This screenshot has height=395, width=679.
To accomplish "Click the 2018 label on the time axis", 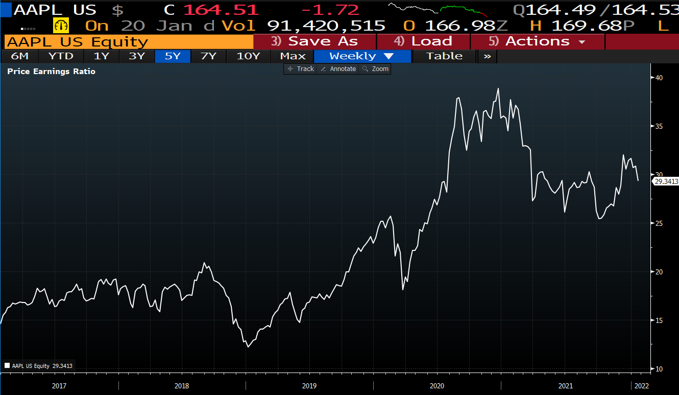I will (182, 386).
